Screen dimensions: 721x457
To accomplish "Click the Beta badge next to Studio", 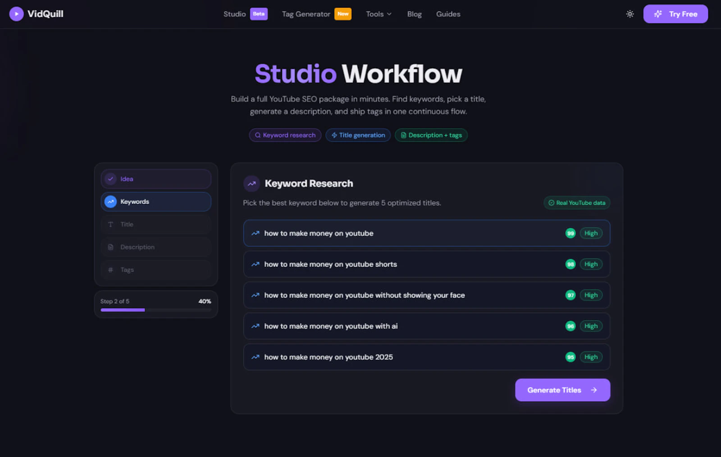I will [259, 14].
